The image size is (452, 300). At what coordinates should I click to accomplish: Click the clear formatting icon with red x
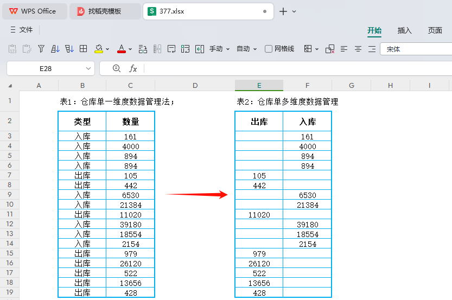pos(330,49)
